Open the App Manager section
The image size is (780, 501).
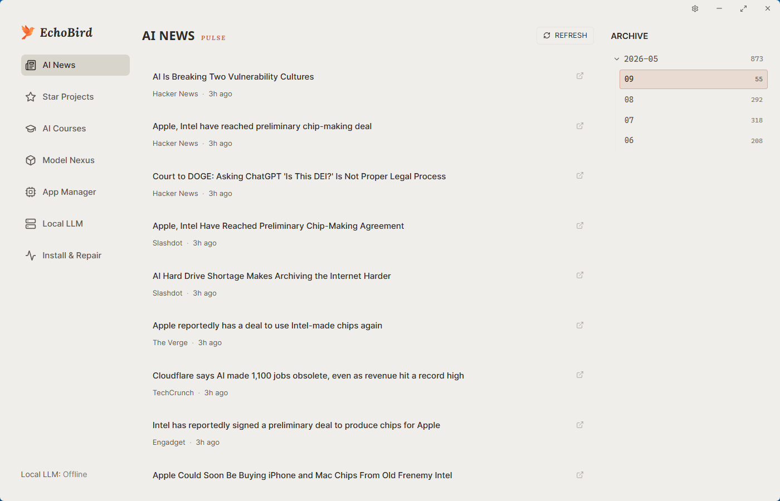click(69, 192)
